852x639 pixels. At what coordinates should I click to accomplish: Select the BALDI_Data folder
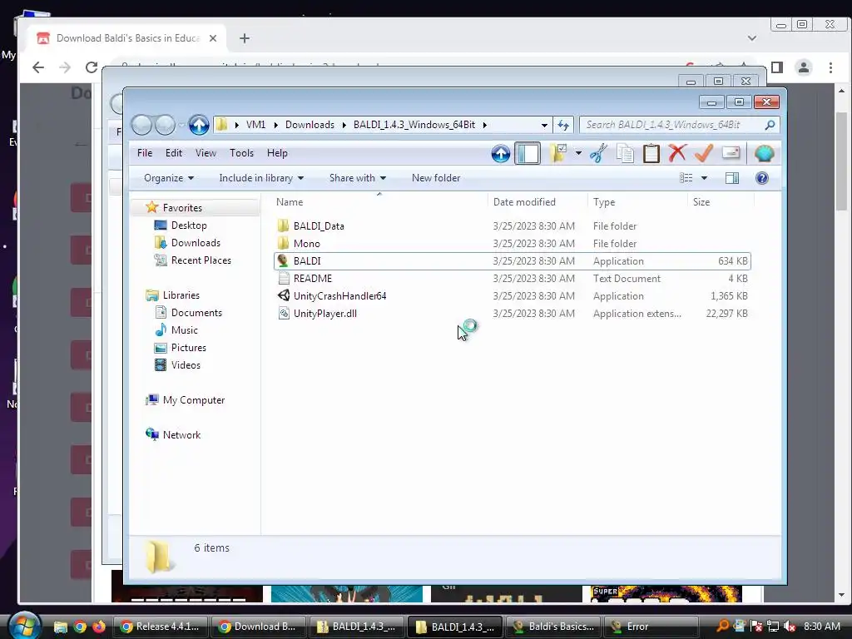319,226
